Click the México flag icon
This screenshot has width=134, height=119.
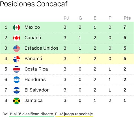click(x=16, y=28)
